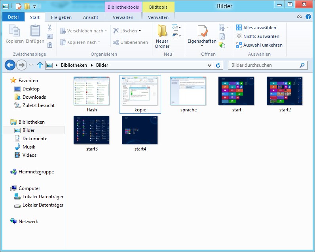315x252 pixels.
Task: Click the paste shortcut icon in Zwischenablage
Action: point(49,45)
